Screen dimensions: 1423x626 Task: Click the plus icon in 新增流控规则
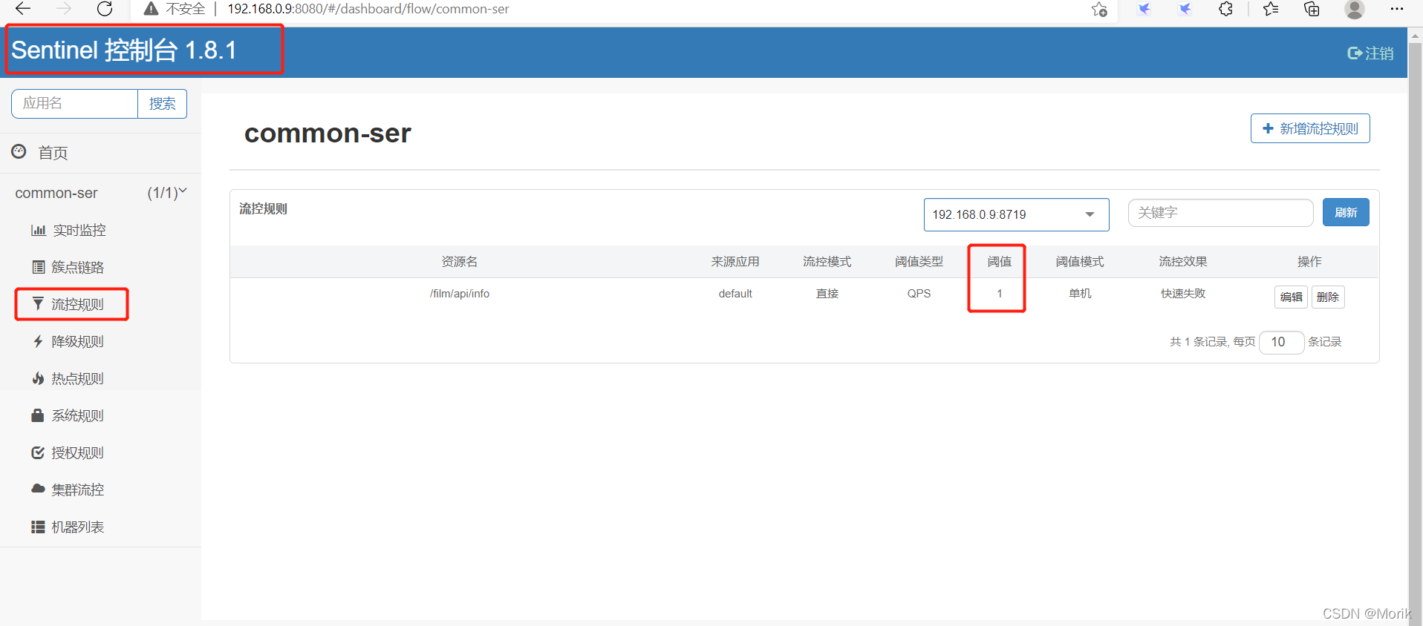coord(1268,128)
